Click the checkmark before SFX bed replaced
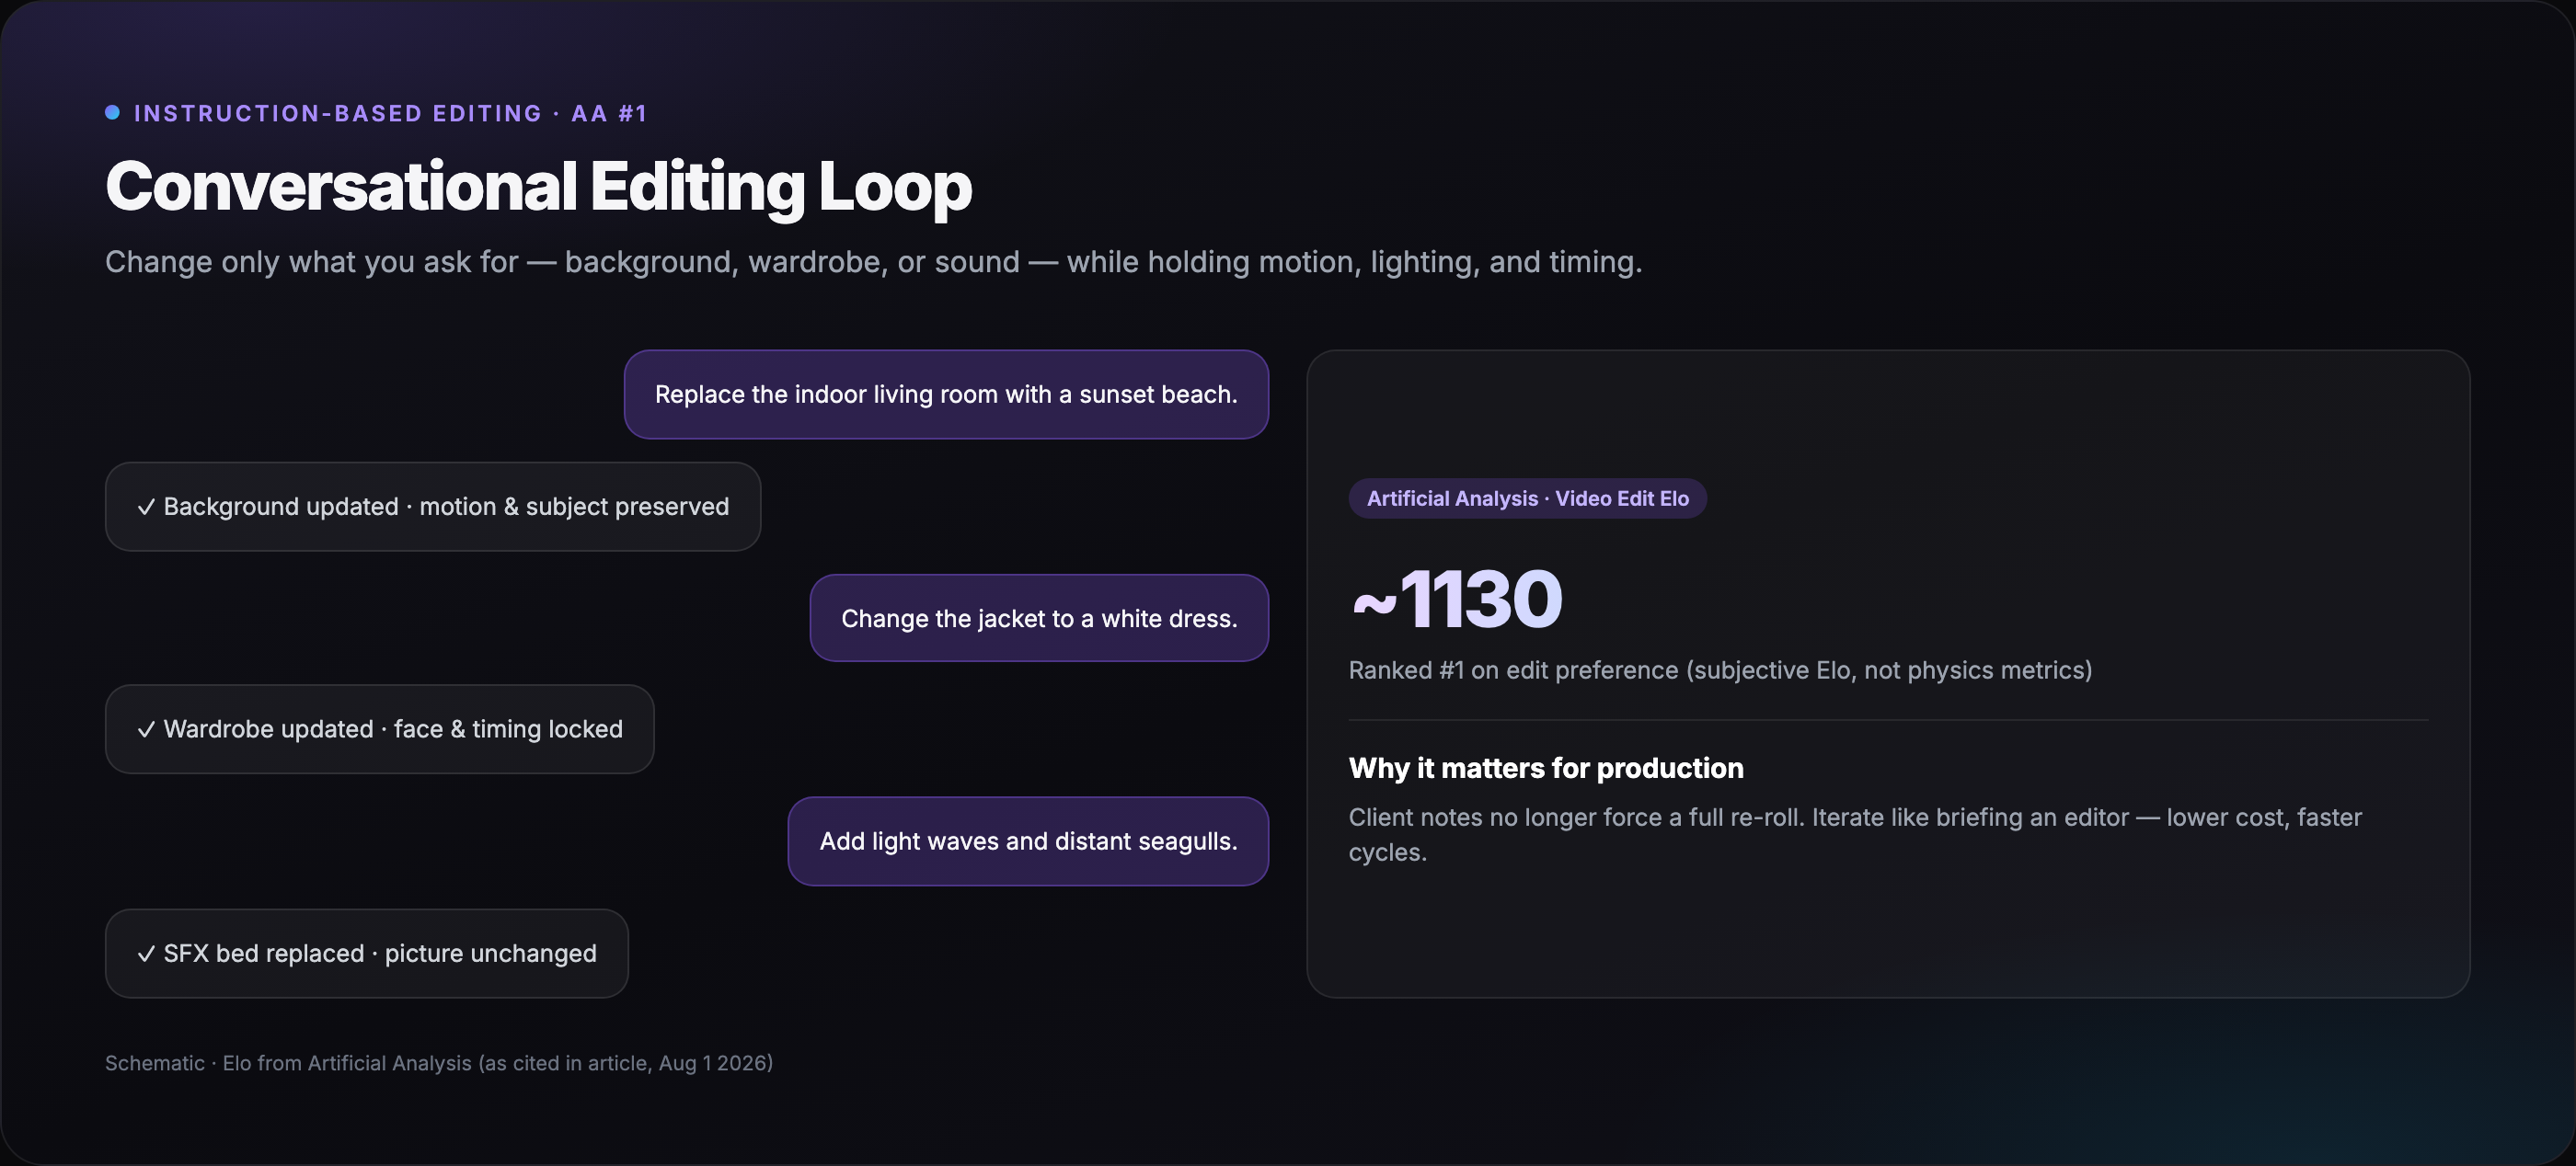The height and width of the screenshot is (1166, 2576). point(146,954)
